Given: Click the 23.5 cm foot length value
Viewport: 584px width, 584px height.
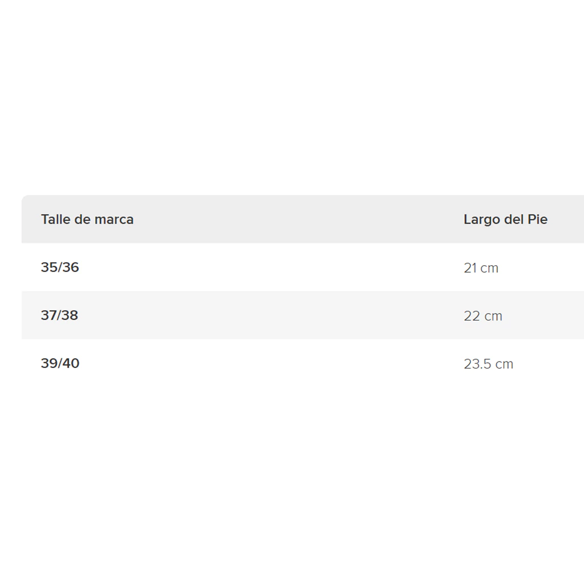Looking at the screenshot, I should click(488, 364).
